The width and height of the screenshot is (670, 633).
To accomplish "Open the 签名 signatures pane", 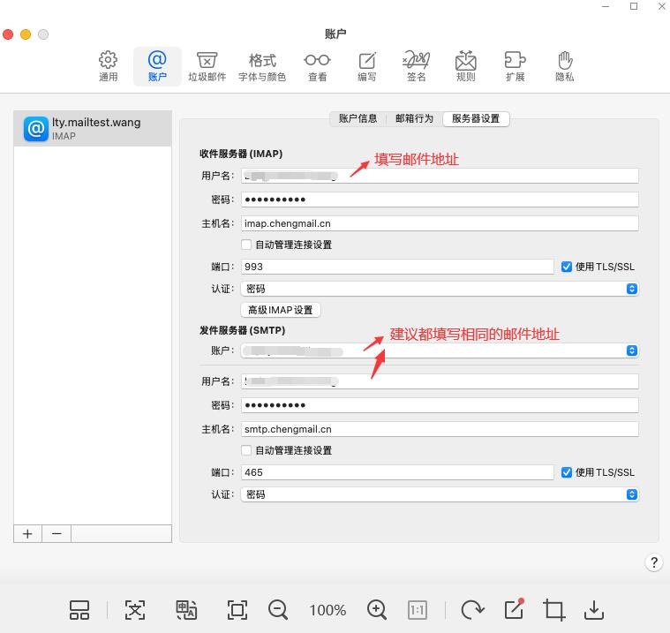I will pyautogui.click(x=416, y=67).
